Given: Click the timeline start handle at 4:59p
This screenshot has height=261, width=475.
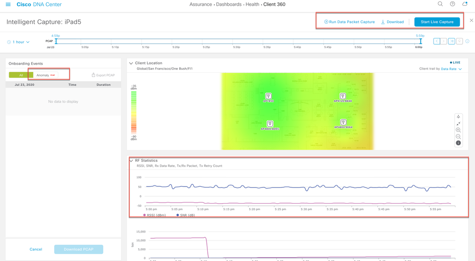Looking at the screenshot, I should 56,41.
